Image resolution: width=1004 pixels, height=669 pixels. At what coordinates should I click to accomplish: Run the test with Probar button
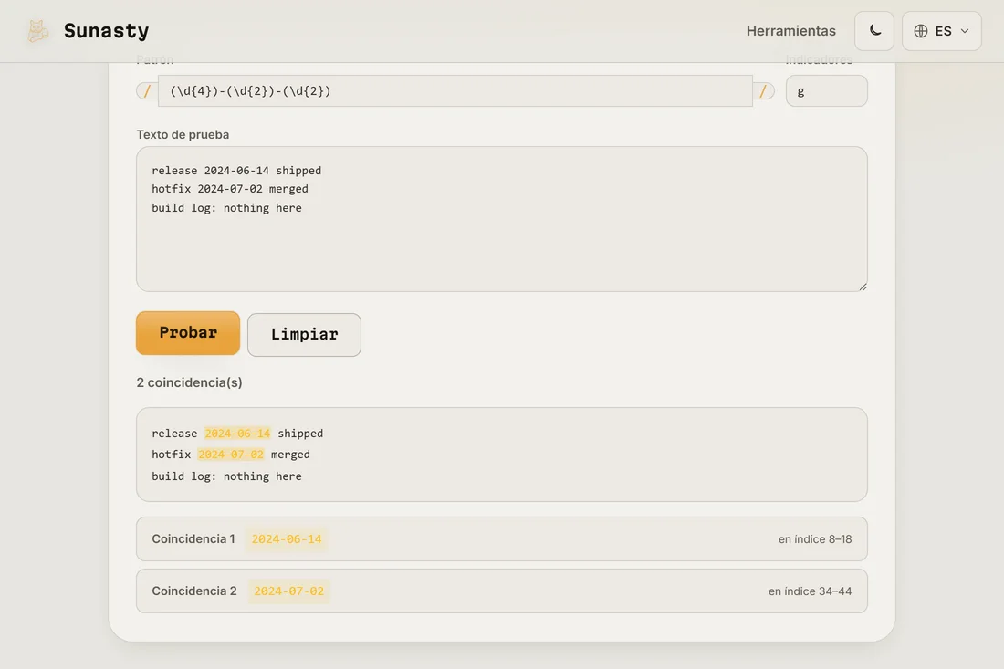pyautogui.click(x=188, y=333)
